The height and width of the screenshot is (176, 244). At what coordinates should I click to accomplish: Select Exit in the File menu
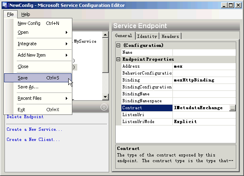click(x=38, y=110)
